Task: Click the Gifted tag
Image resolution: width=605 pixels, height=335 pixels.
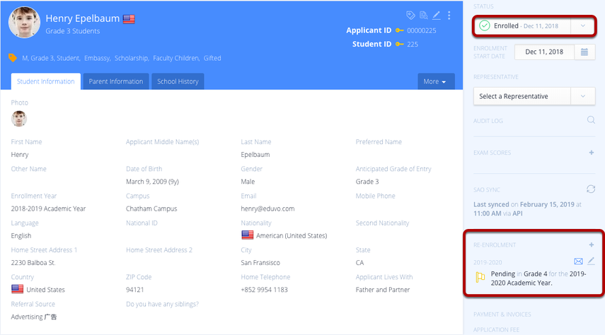Action: [212, 58]
